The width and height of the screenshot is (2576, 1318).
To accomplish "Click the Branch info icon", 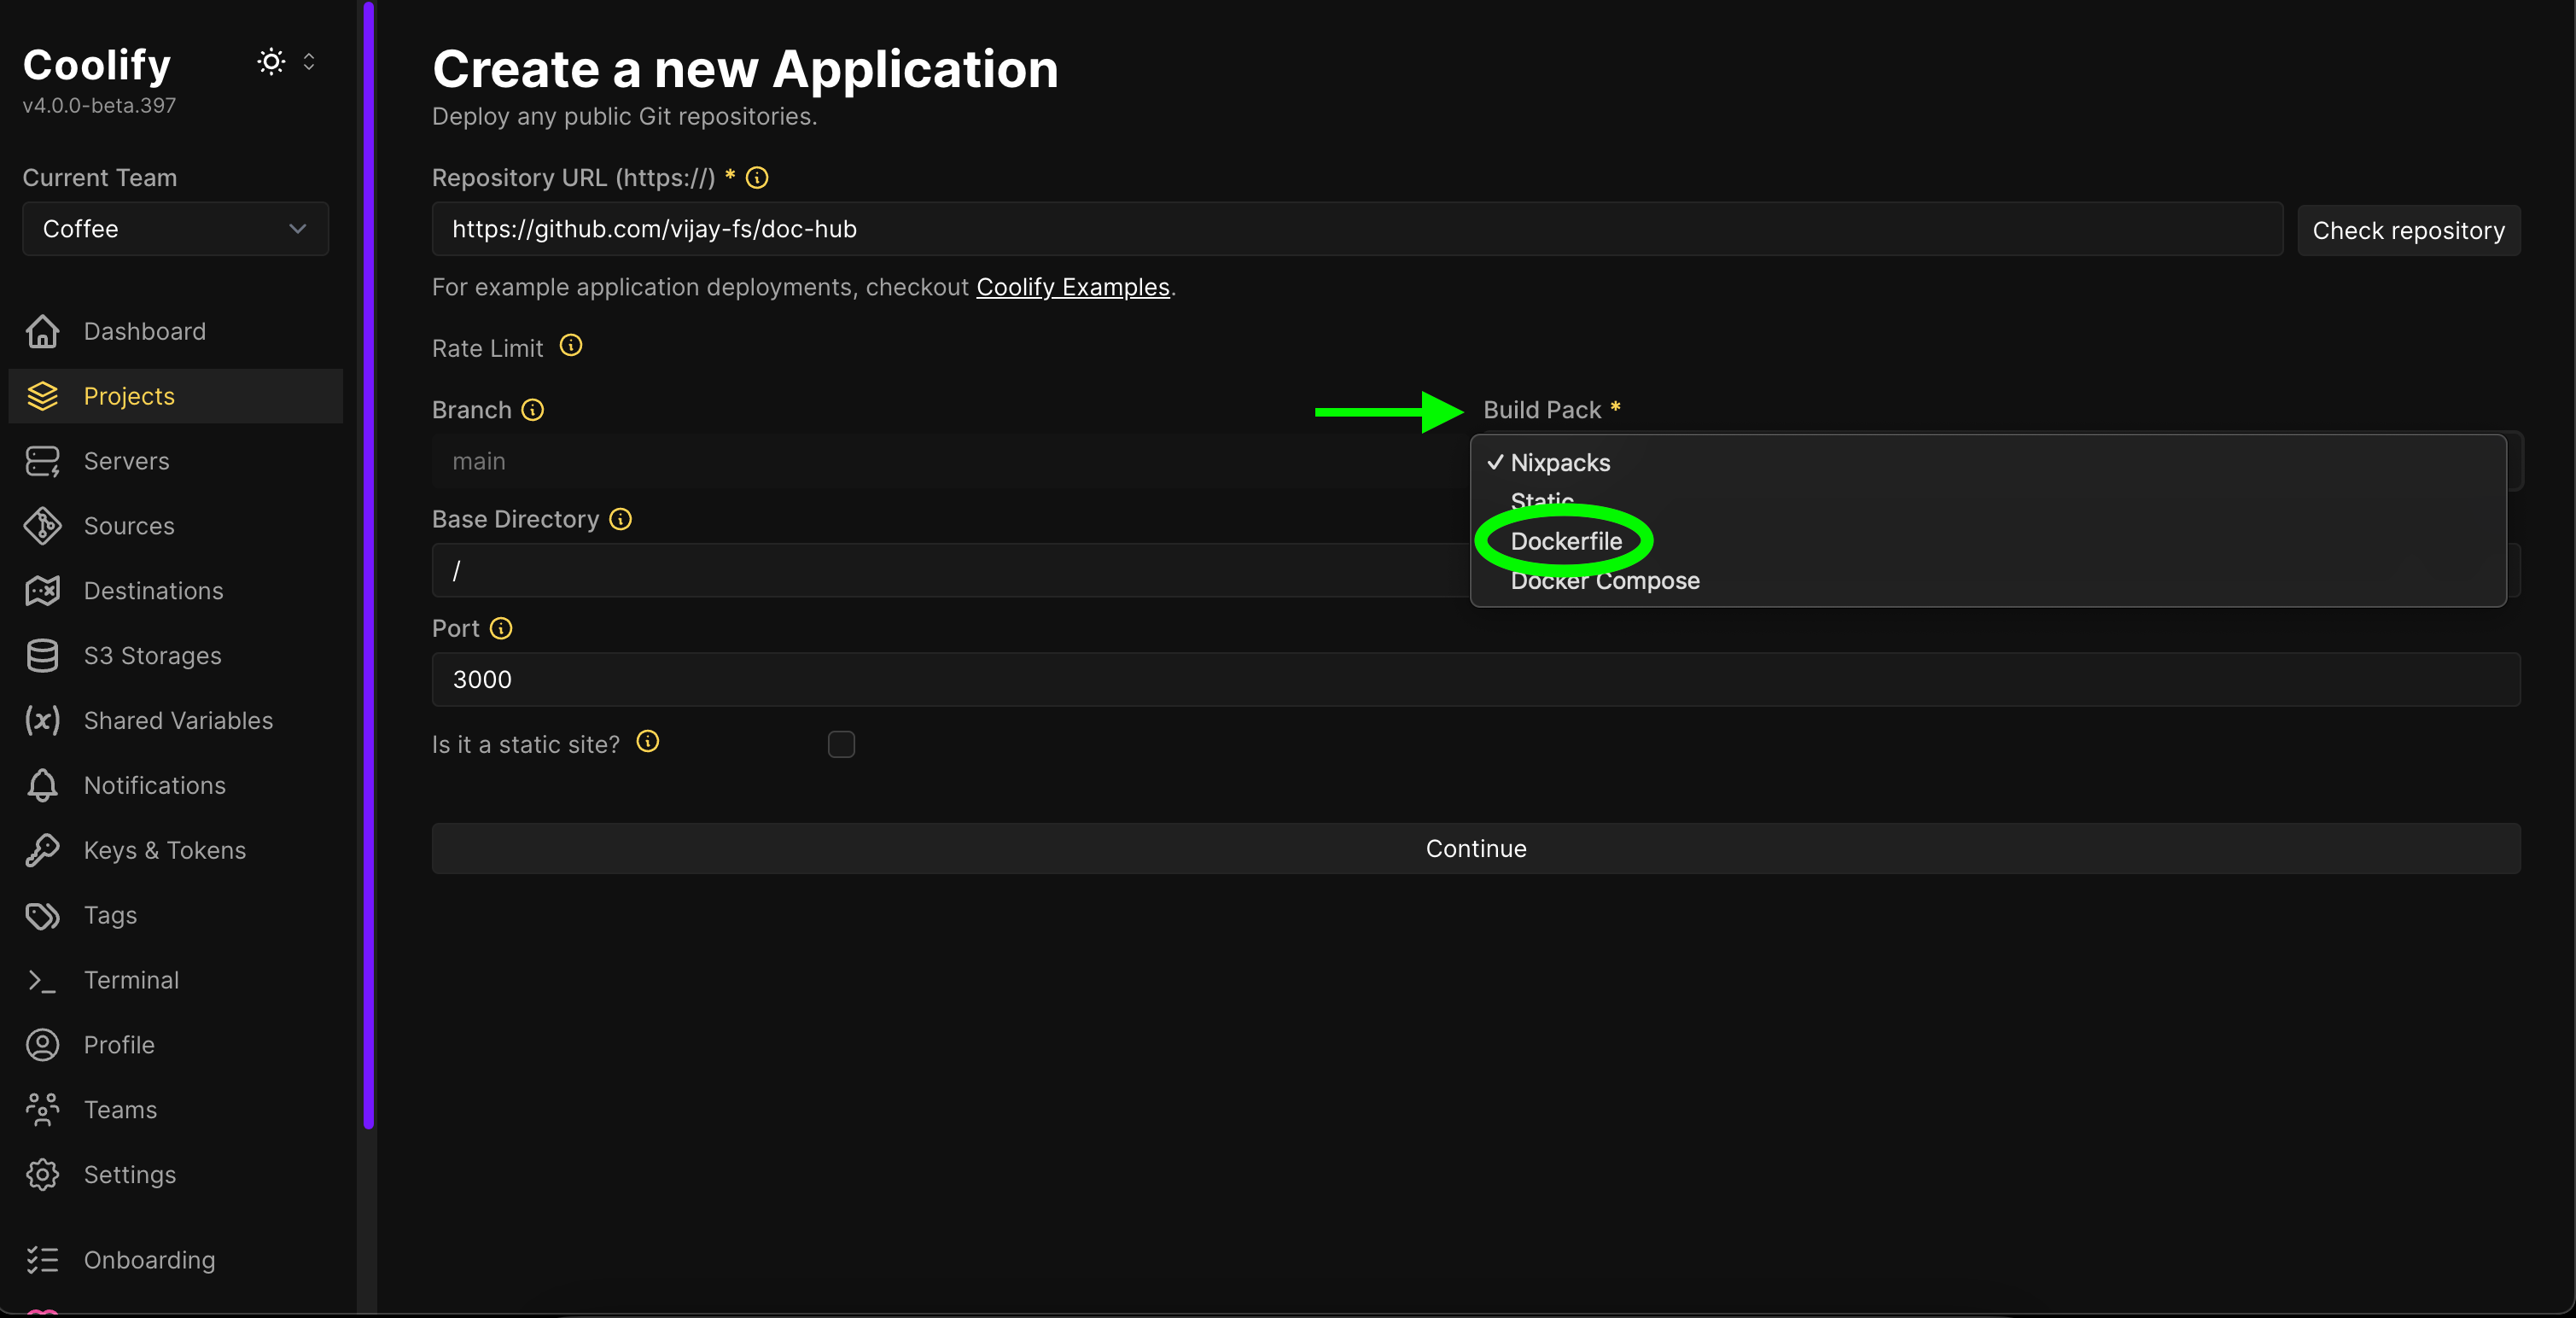I will point(533,410).
